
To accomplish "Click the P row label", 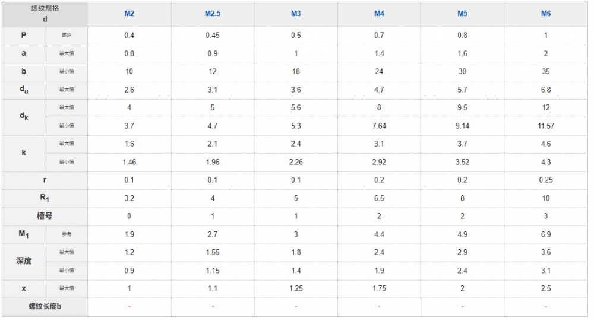I will [x=24, y=35].
